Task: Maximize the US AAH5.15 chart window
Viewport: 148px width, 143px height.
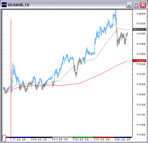Action: pyautogui.click(x=136, y=5)
